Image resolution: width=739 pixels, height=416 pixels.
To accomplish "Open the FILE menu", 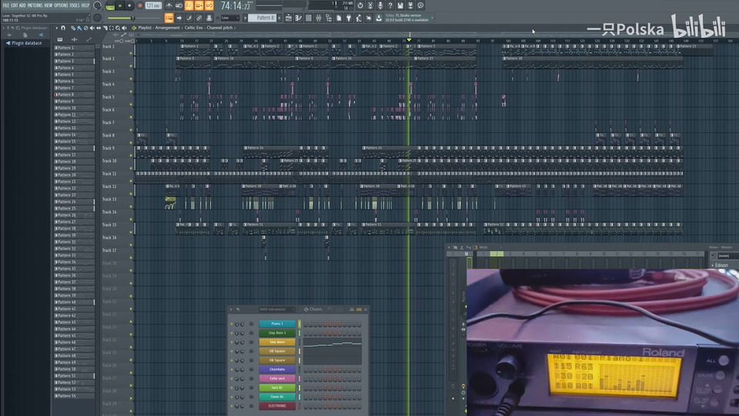I will pos(6,5).
